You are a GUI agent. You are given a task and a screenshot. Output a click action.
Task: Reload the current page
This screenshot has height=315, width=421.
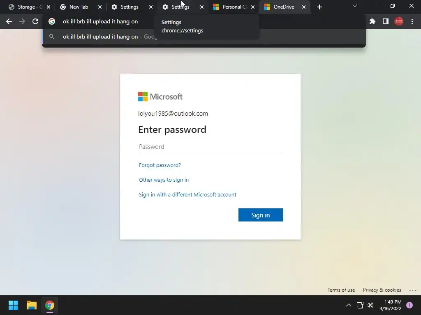pyautogui.click(x=35, y=21)
